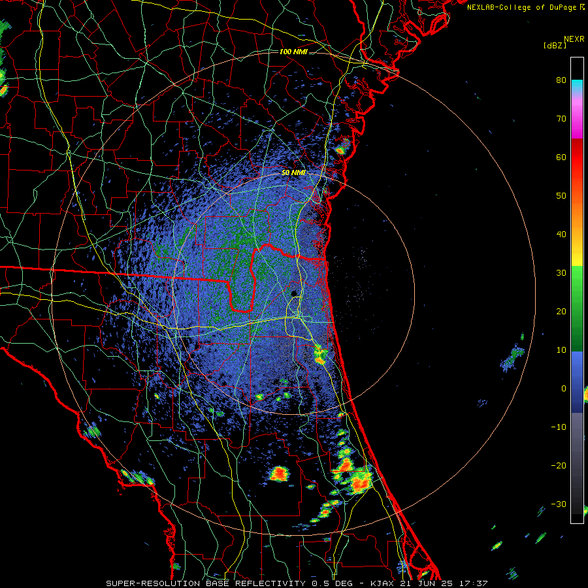This screenshot has width=588, height=588.
Task: Click the 50 NMI range ring label
Action: [x=293, y=173]
